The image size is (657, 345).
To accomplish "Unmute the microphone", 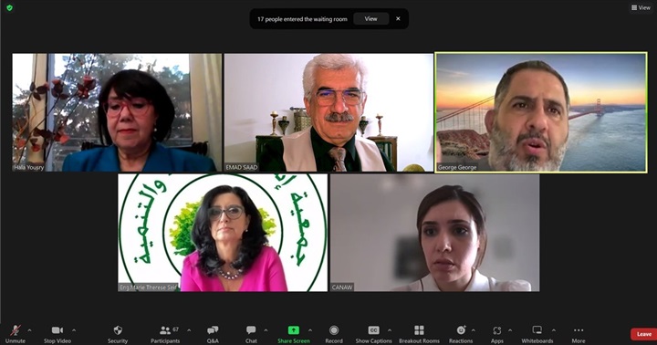I will (16, 334).
